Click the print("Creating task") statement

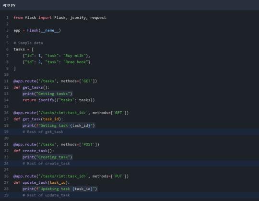tap(47, 157)
